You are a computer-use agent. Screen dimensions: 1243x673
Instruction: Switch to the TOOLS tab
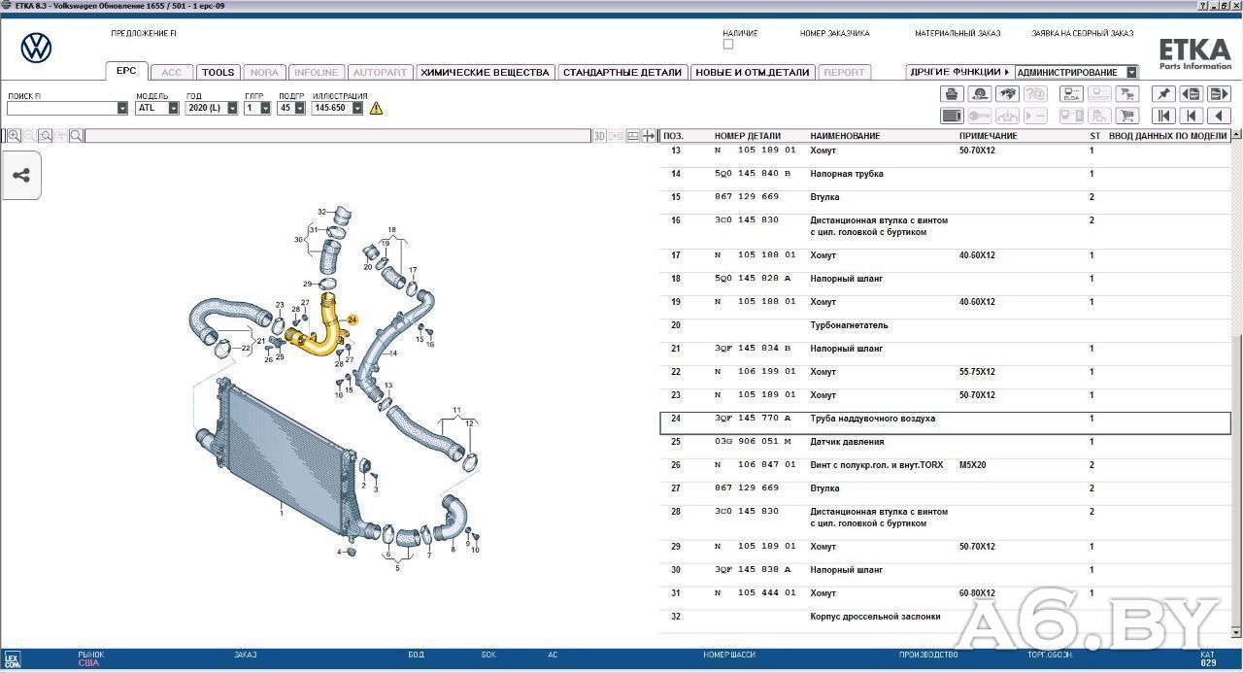point(218,72)
